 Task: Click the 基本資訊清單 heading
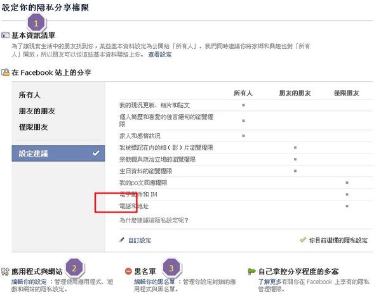pyautogui.click(x=33, y=36)
